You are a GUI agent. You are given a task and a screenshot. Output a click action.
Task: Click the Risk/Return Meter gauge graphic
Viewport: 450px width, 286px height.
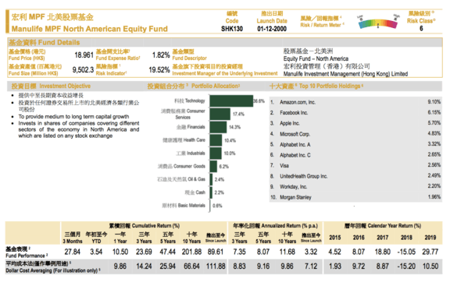click(x=378, y=22)
